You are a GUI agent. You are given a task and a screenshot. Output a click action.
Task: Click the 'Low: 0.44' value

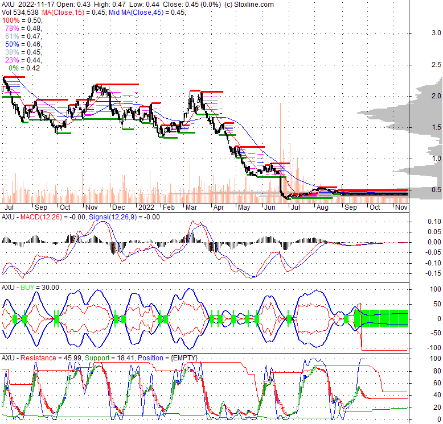click(144, 5)
